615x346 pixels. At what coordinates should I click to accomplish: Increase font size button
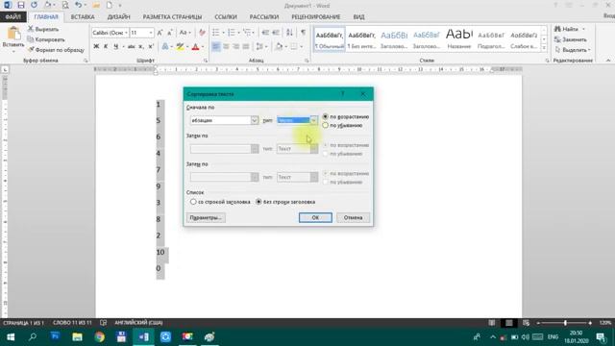pyautogui.click(x=160, y=33)
